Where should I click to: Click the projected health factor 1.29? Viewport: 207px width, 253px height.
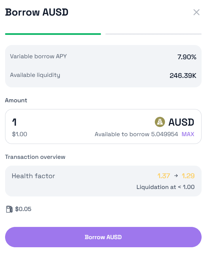pyautogui.click(x=188, y=176)
